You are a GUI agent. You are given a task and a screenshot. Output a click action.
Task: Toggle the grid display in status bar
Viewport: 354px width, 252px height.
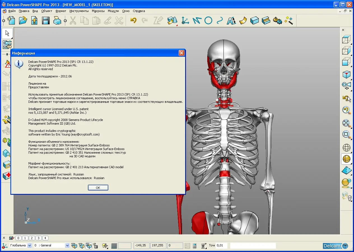pyautogui.click(x=114, y=246)
